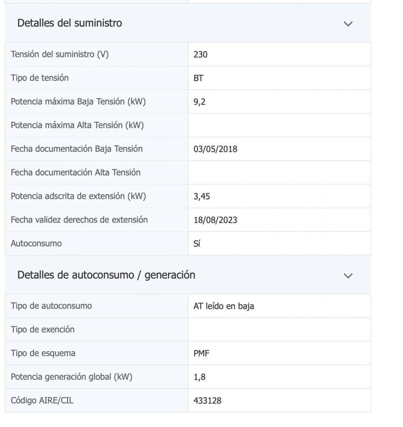Select the Tensión del suministro value 230
The image size is (403, 427).
pyautogui.click(x=200, y=55)
